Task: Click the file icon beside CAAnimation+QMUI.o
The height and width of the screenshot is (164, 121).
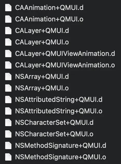Action: pyautogui.click(x=8, y=19)
